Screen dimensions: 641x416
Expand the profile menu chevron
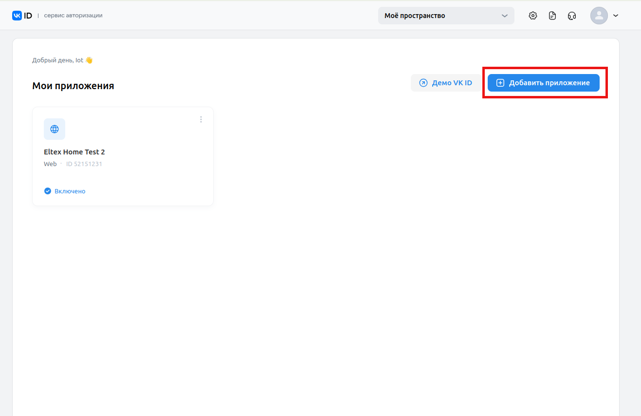click(616, 16)
